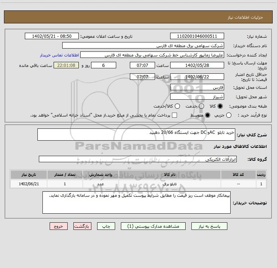Screen dimensions: 277x268
Task: Click the announcement date field 1402/05/21 - 08:50
Action: (52, 36)
